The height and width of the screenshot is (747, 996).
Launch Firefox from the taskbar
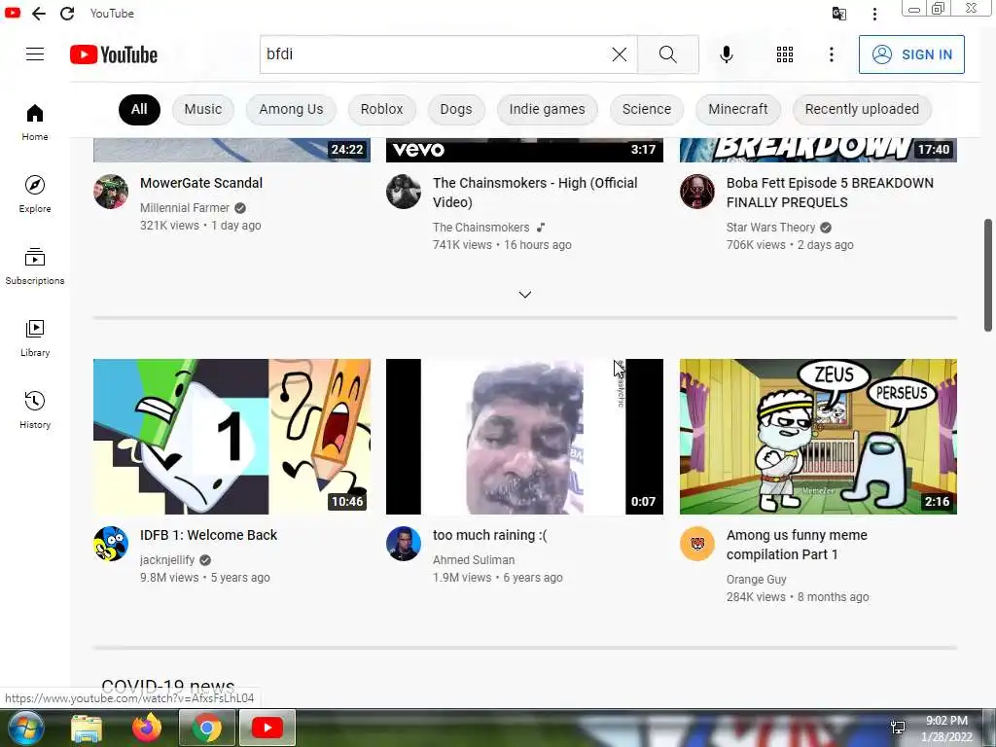point(147,728)
